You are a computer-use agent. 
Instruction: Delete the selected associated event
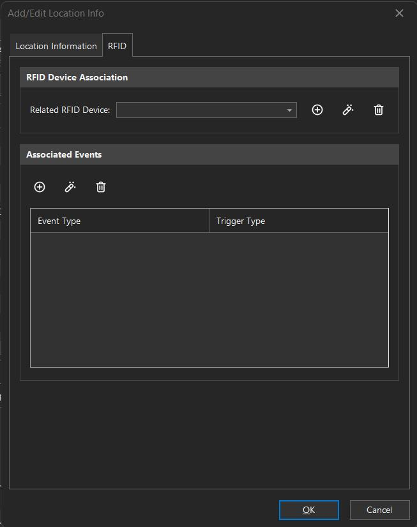101,187
